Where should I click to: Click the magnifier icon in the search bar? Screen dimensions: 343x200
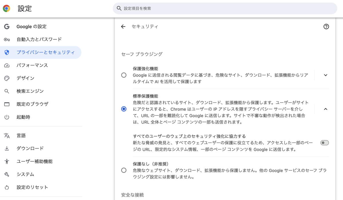pyautogui.click(x=119, y=9)
